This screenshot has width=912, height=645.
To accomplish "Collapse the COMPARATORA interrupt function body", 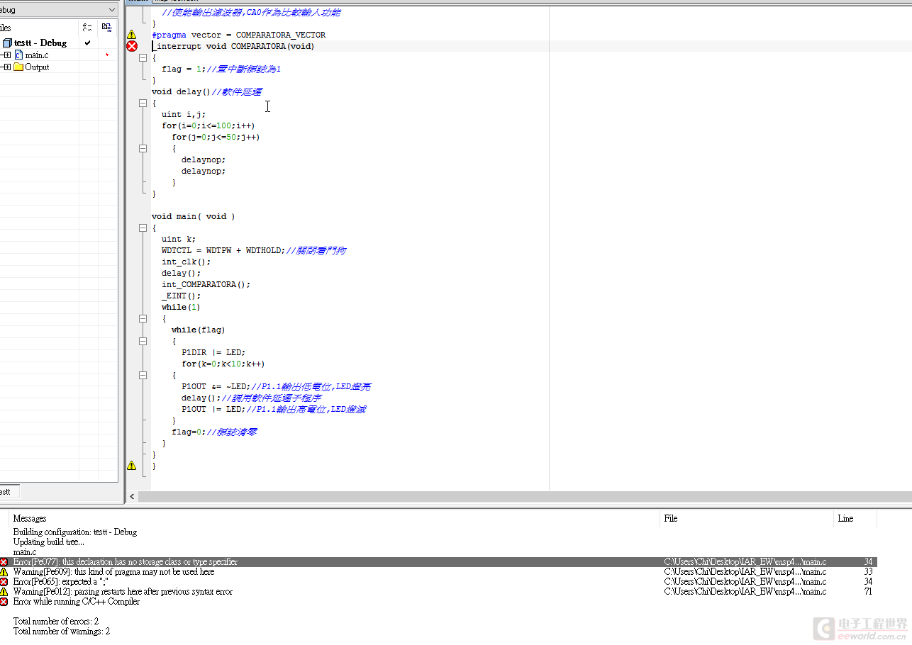I will [143, 57].
